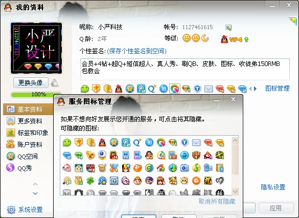Click the green music note icon in the grid
Screen dimensions: 299x218
tap(196, 168)
